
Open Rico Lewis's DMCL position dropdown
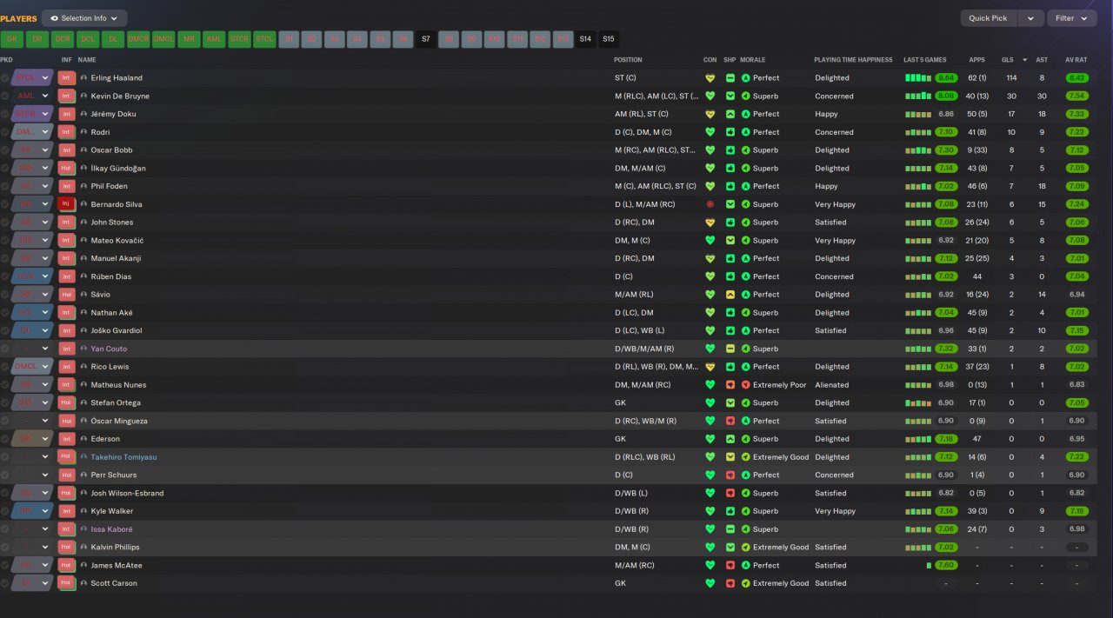point(32,367)
